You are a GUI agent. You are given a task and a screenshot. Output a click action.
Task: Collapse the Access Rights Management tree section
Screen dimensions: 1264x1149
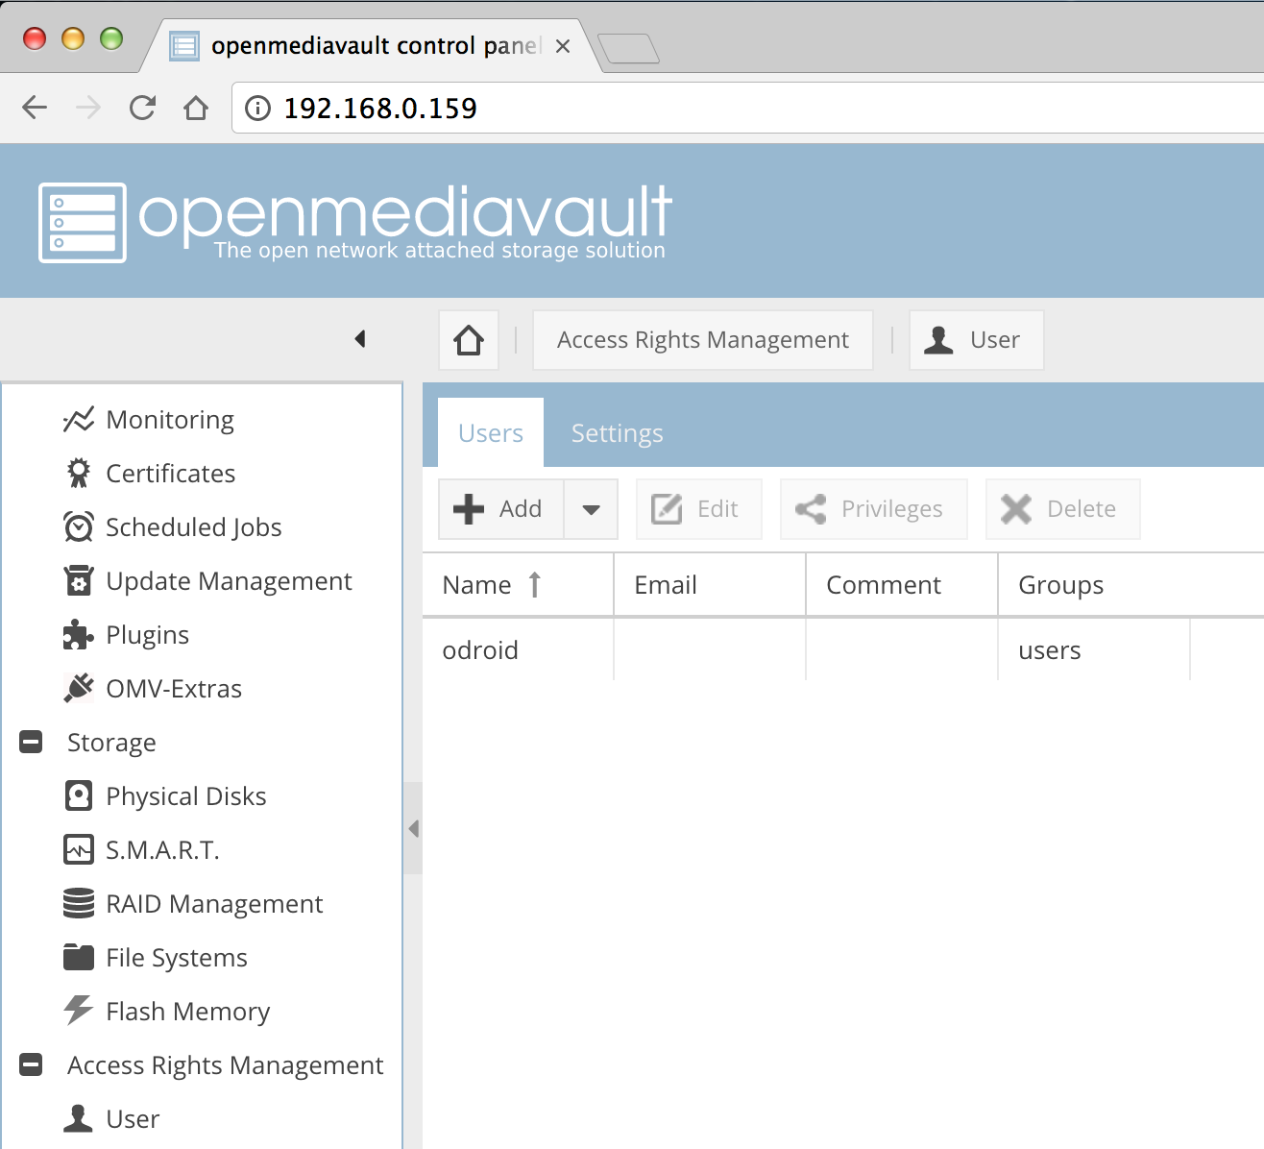pyautogui.click(x=31, y=1065)
